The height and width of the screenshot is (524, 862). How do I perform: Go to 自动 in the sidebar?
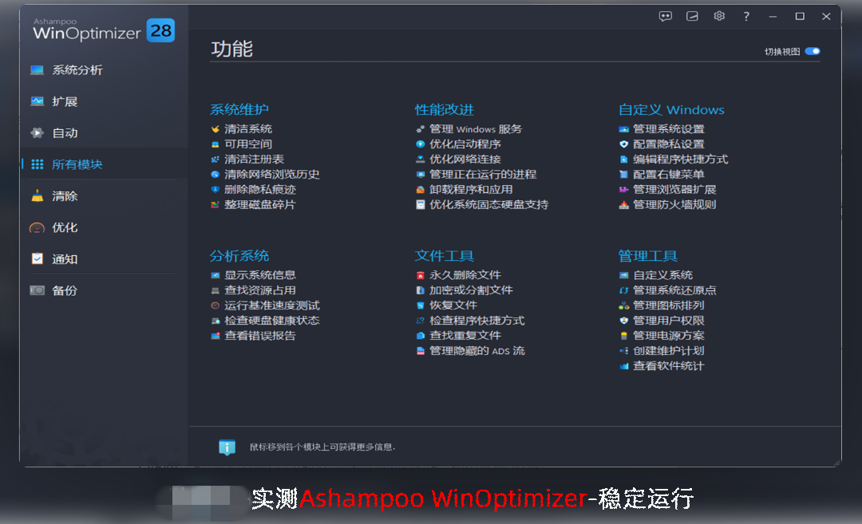(x=65, y=133)
